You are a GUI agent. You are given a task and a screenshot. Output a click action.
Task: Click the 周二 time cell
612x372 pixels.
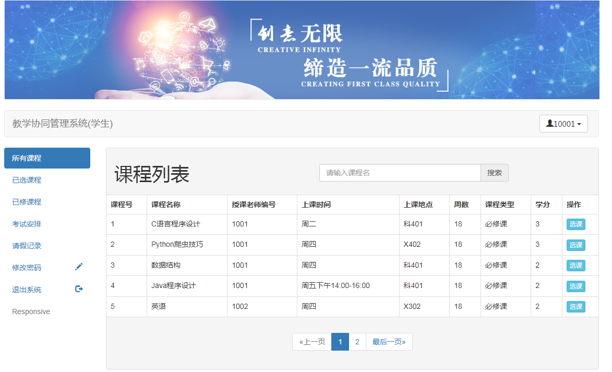point(309,224)
